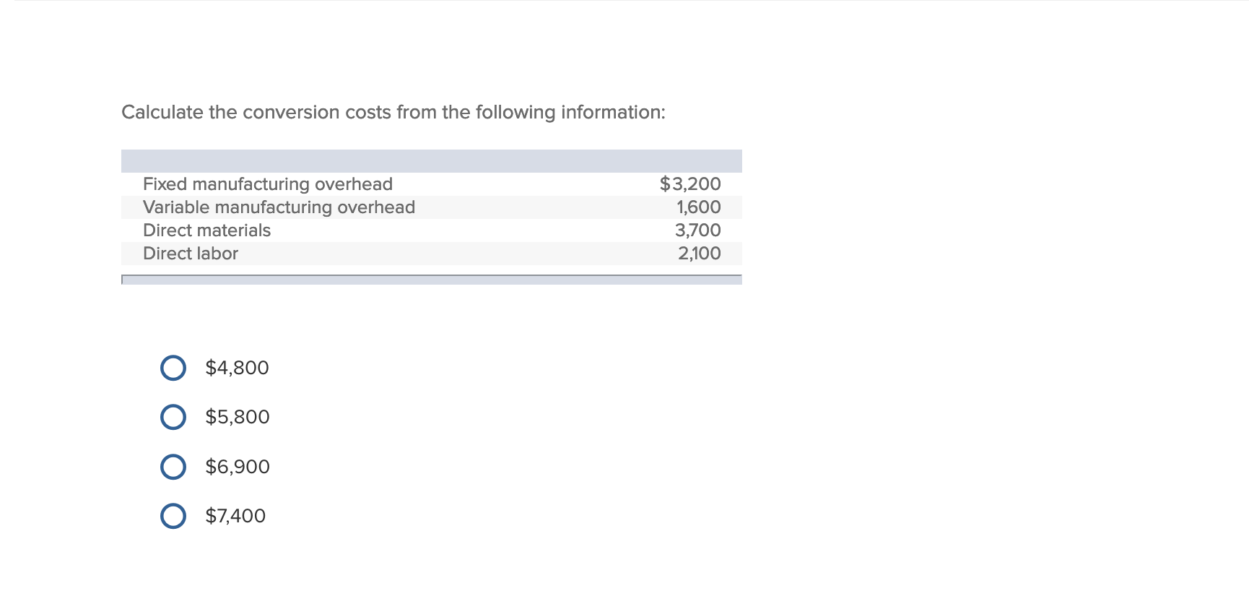Select the 2,100 value cell
1249x604 pixels.
[697, 253]
